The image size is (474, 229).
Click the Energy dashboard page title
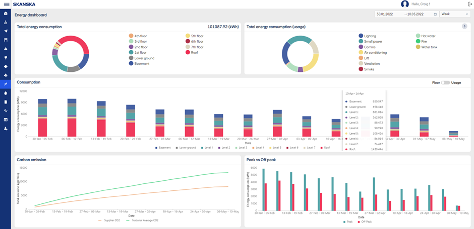pos(31,15)
